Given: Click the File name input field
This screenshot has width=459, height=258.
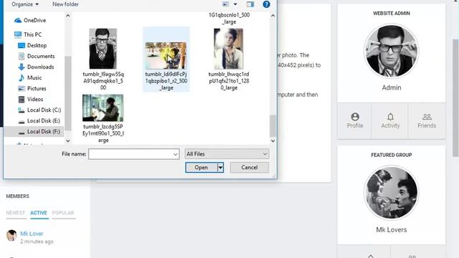Looking at the screenshot, I should [x=131, y=154].
